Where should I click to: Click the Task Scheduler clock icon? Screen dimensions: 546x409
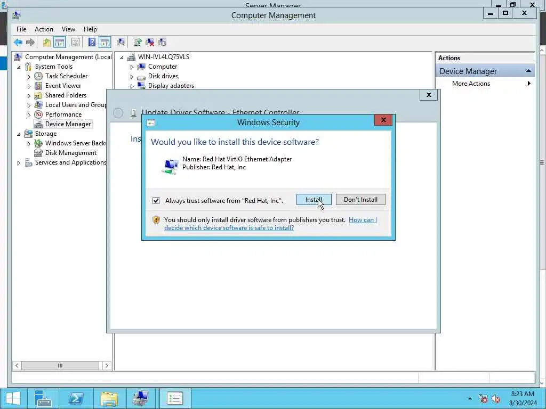(38, 76)
